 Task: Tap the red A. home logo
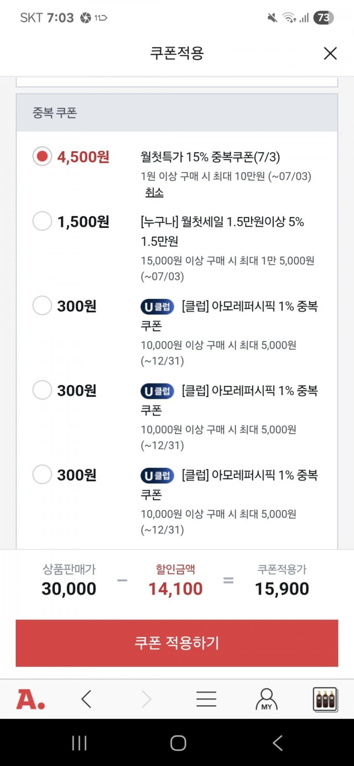[x=31, y=699]
